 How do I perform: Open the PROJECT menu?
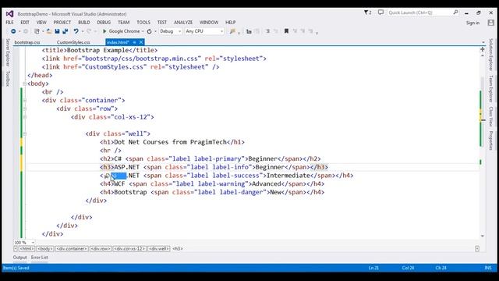pos(62,23)
